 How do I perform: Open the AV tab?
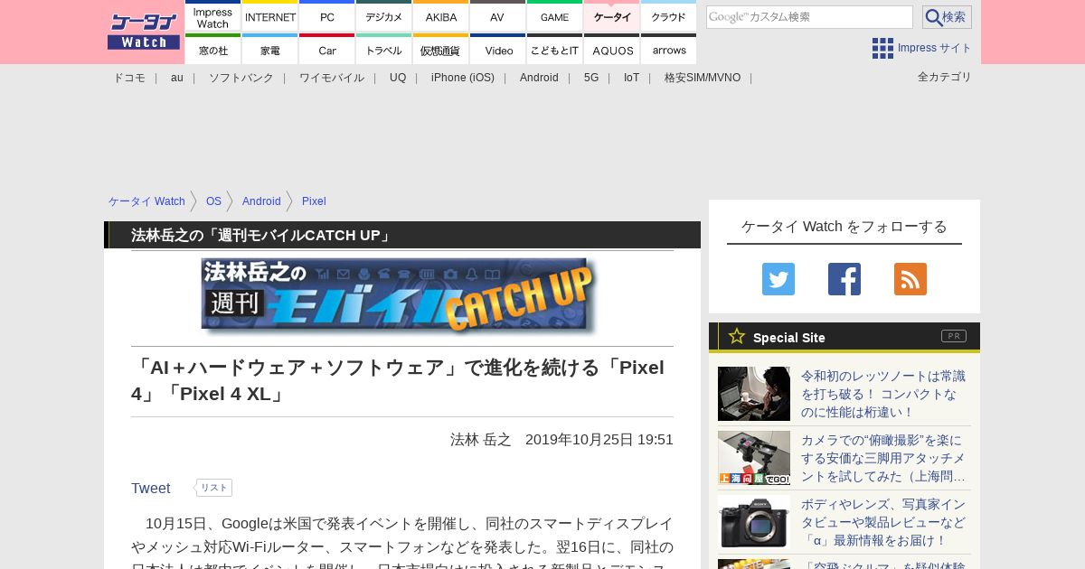[497, 17]
